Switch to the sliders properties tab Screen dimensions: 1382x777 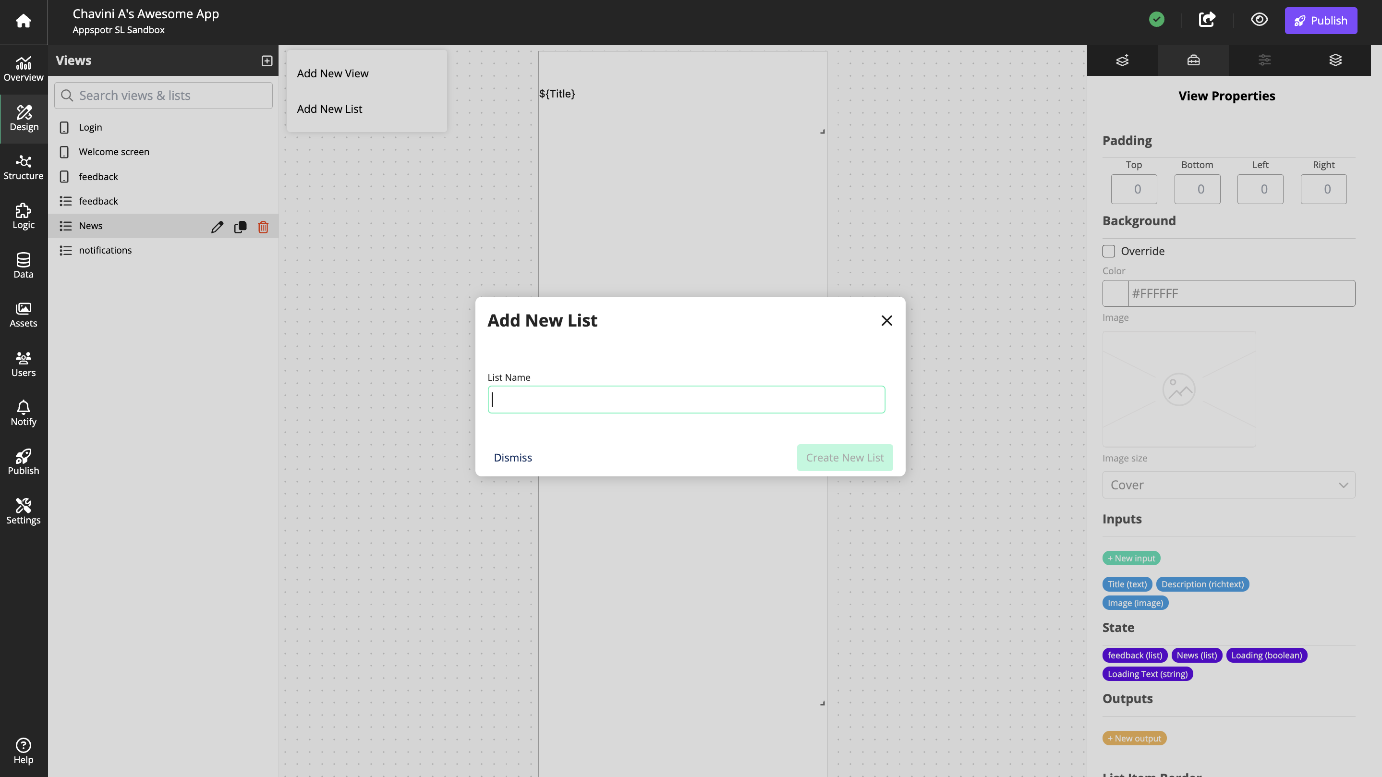(x=1264, y=60)
